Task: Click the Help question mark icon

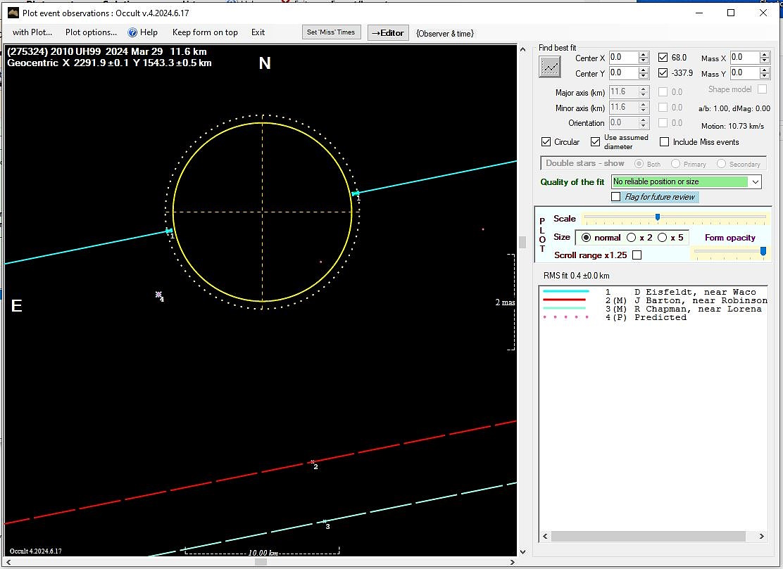Action: pyautogui.click(x=132, y=32)
